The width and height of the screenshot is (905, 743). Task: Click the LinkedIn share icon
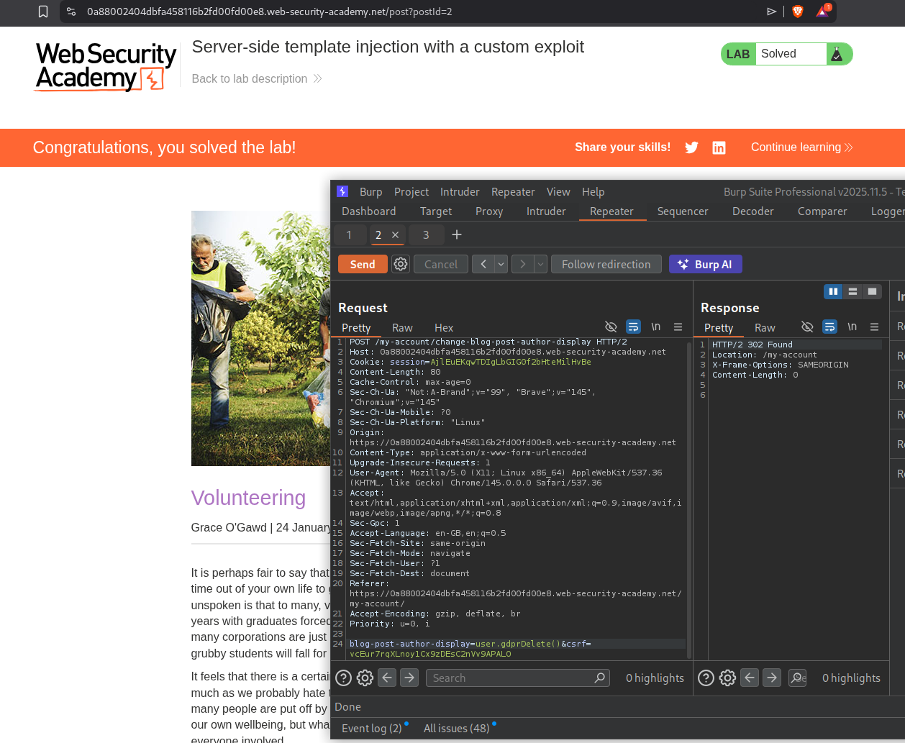click(x=719, y=147)
